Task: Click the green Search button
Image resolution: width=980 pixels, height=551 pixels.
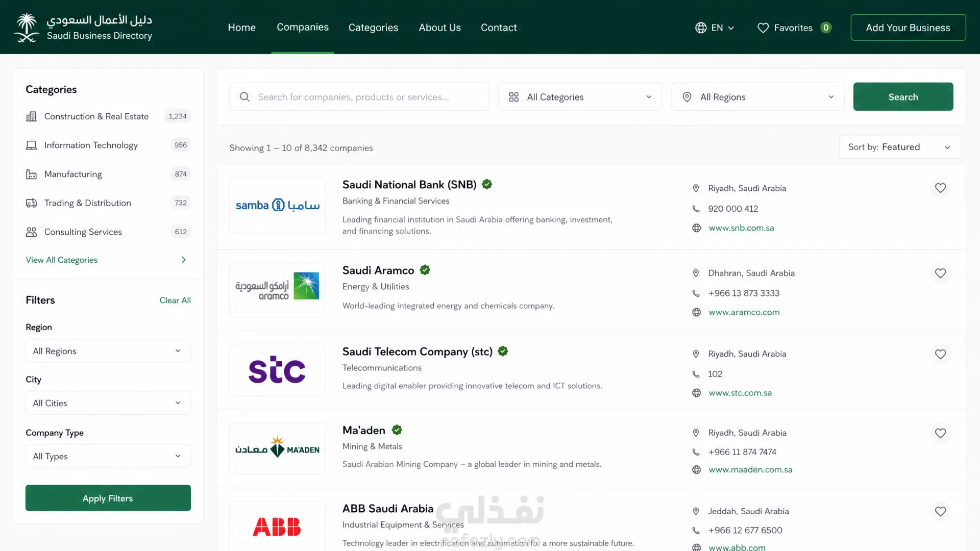Action: (903, 97)
